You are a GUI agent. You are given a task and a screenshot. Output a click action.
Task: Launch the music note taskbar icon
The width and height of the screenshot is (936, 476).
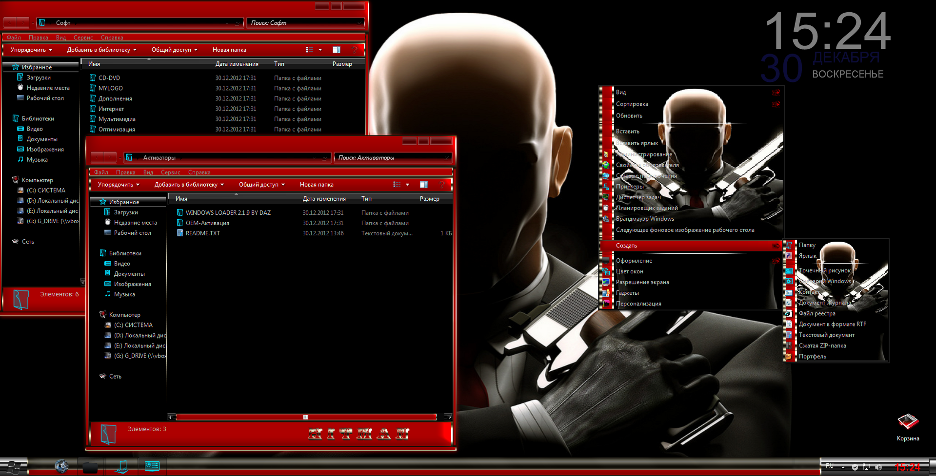[x=122, y=467]
